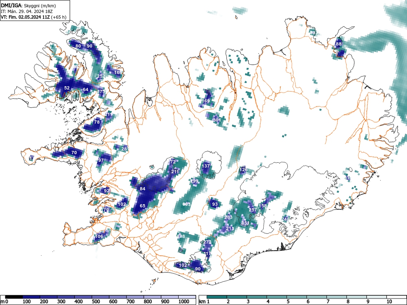The height and width of the screenshot is (305, 407).
Task: Click the visibility value 70
Action: pyautogui.click(x=74, y=152)
